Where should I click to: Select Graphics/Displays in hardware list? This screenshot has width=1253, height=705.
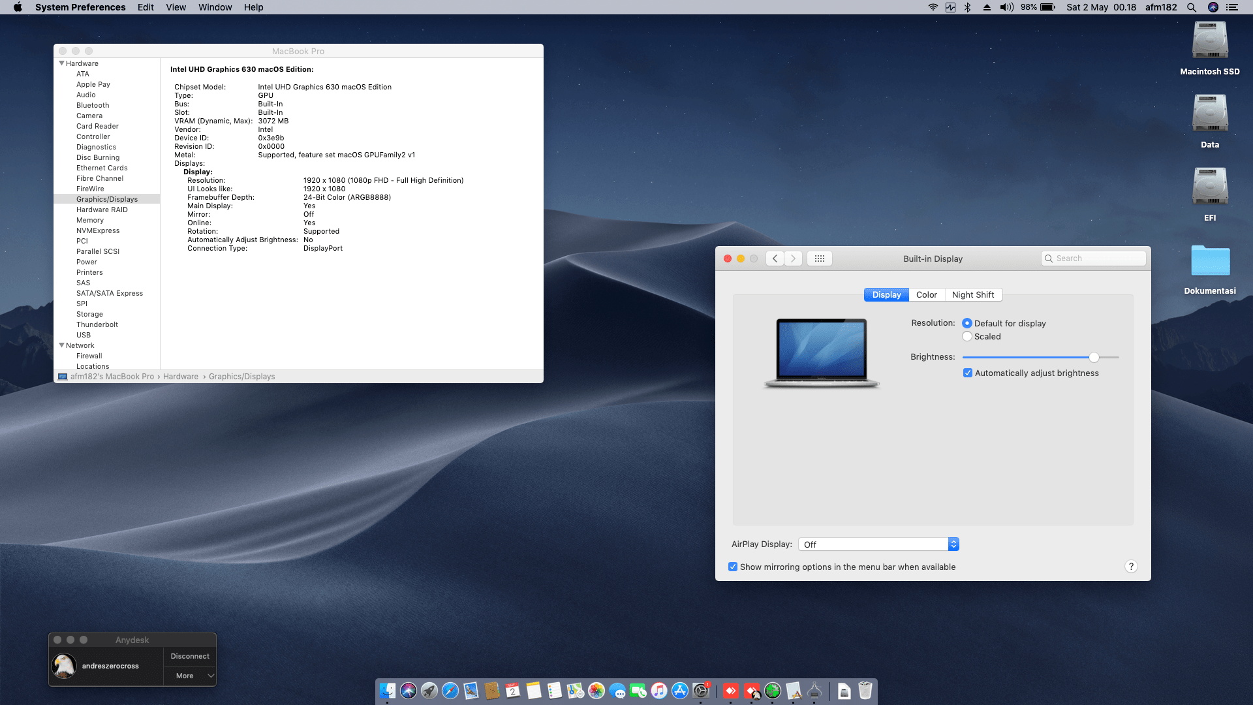coord(107,199)
